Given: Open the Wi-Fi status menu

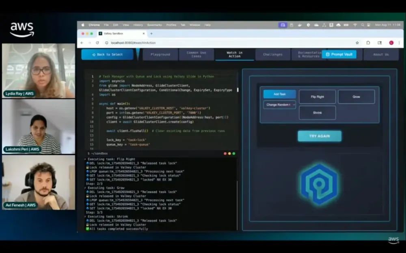Looking at the screenshot, I should pyautogui.click(x=355, y=25).
